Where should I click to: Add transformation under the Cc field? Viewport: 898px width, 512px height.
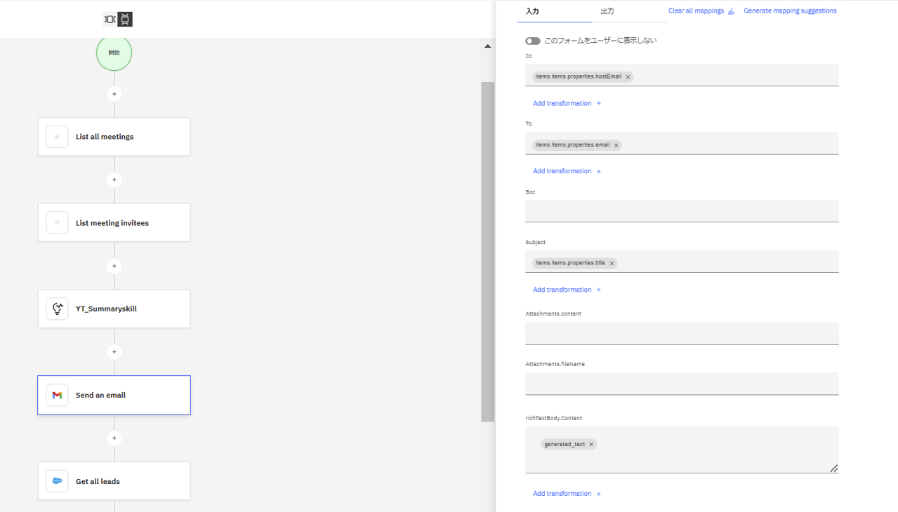pos(567,103)
